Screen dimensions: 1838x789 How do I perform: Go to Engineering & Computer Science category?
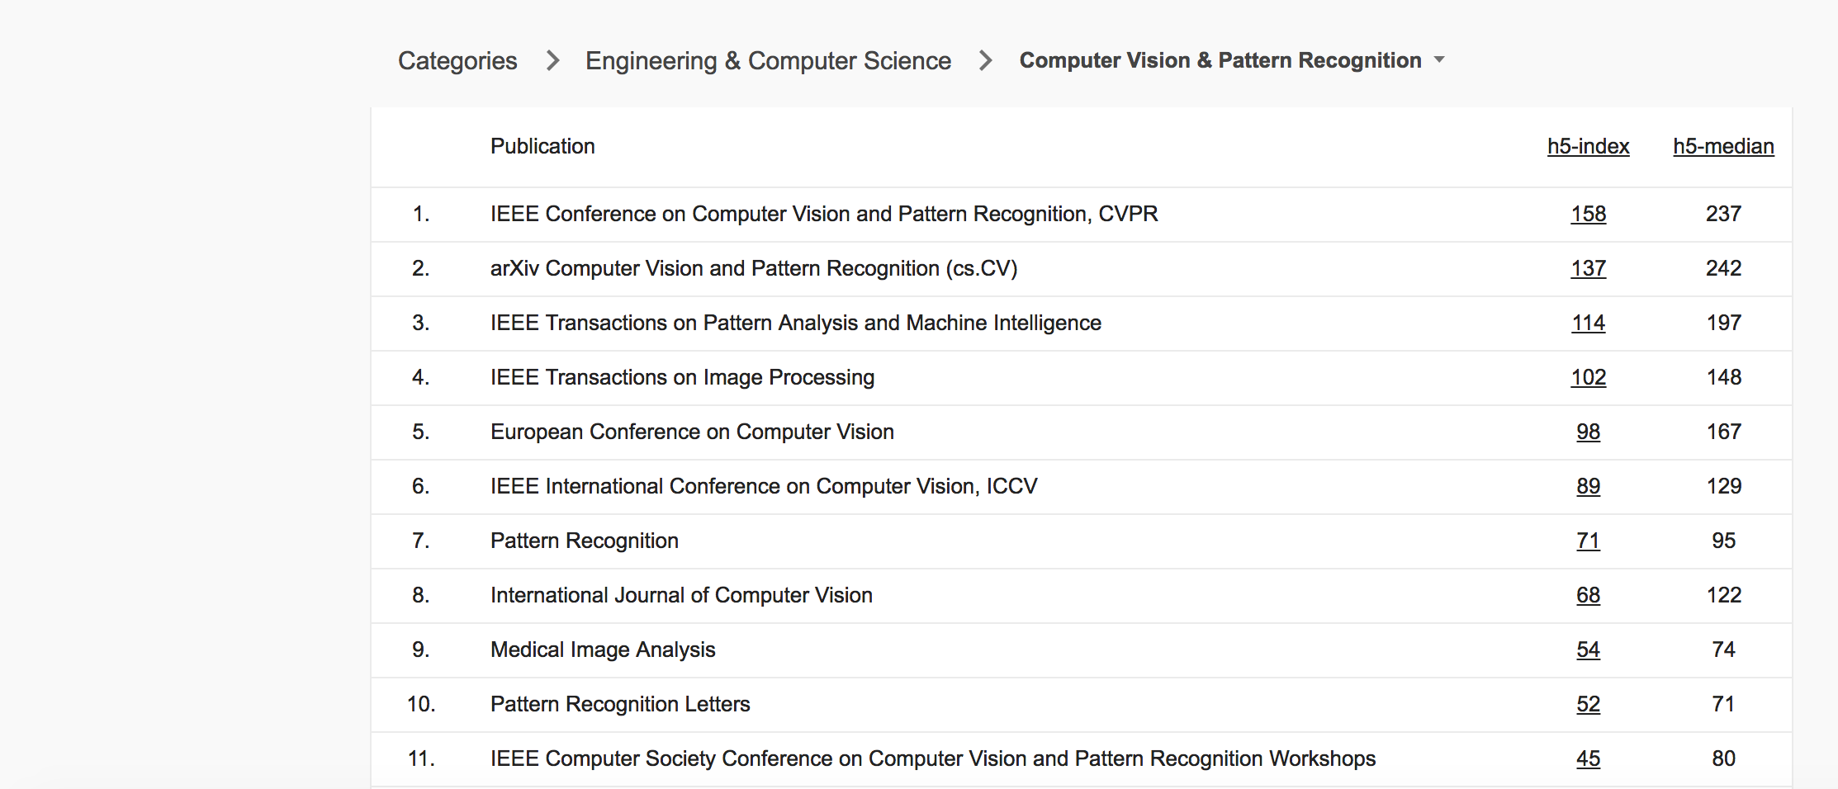click(x=768, y=61)
